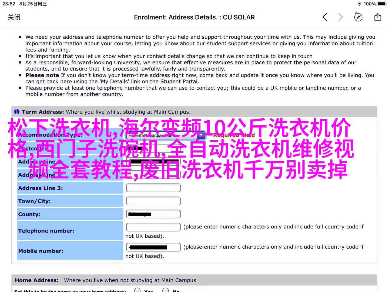Click the 'Telephone number:' label
This screenshot has height=292, width=389.
point(46,231)
